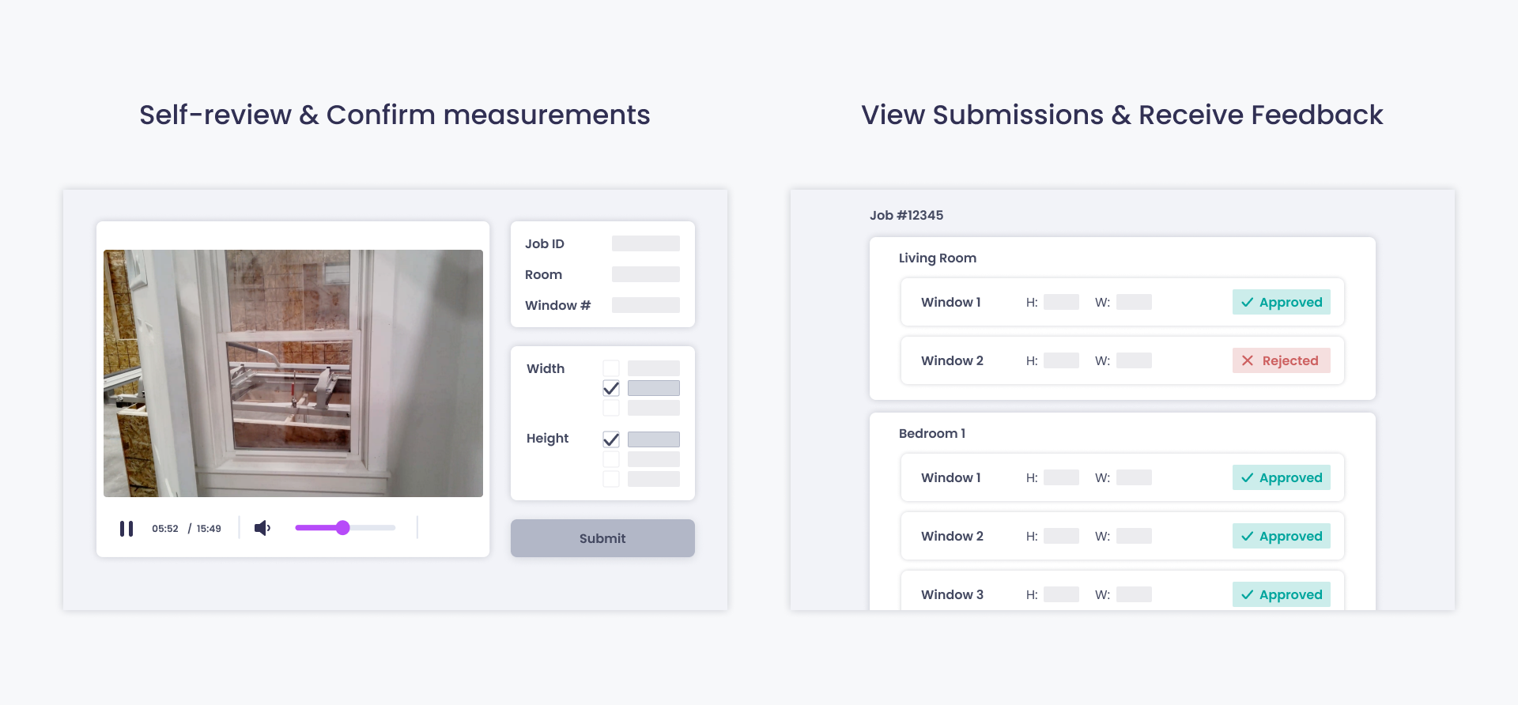Uncheck the first Height measurement checkbox
Viewport: 1518px width, 705px height.
point(611,439)
